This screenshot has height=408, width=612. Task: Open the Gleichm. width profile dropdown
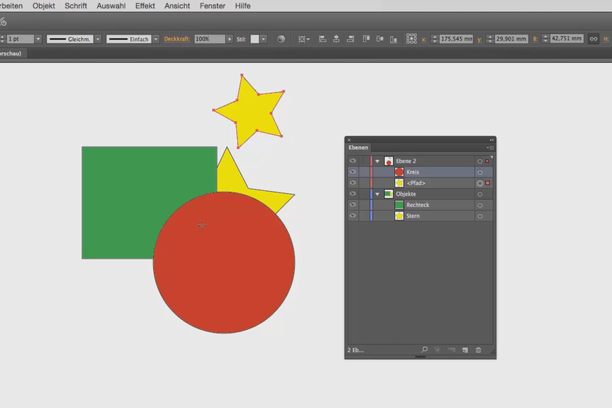click(98, 39)
